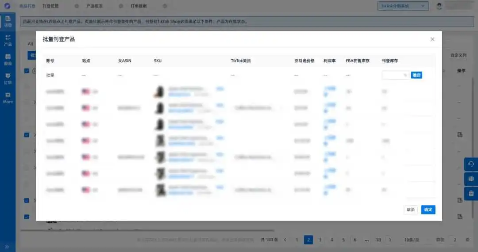Open the More sidebar section
478x252 pixels.
(8, 98)
